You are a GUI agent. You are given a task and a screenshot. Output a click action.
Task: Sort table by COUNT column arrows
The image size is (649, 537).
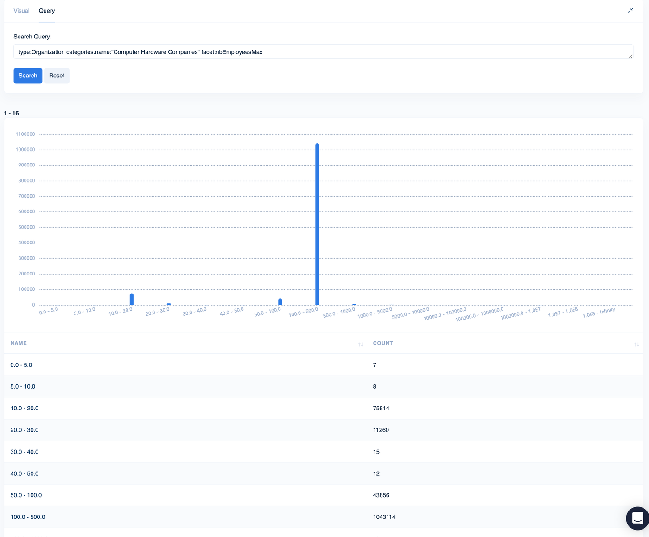636,344
